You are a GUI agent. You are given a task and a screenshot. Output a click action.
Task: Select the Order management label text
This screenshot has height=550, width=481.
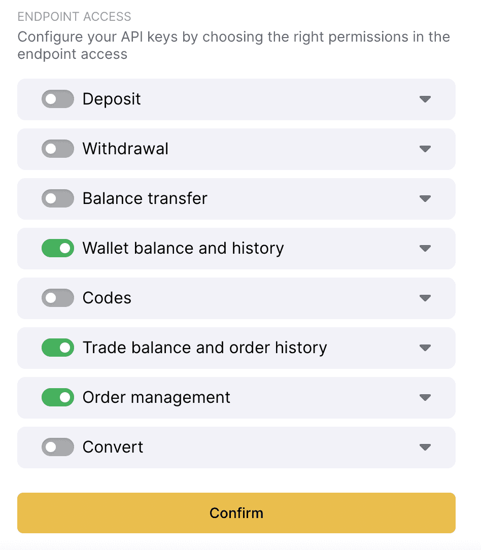point(156,398)
